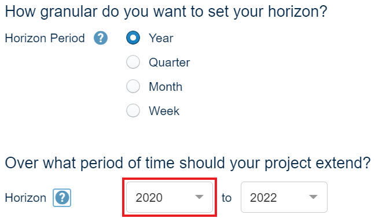Select the Month radio option
This screenshot has width=375, height=218.
pos(133,86)
